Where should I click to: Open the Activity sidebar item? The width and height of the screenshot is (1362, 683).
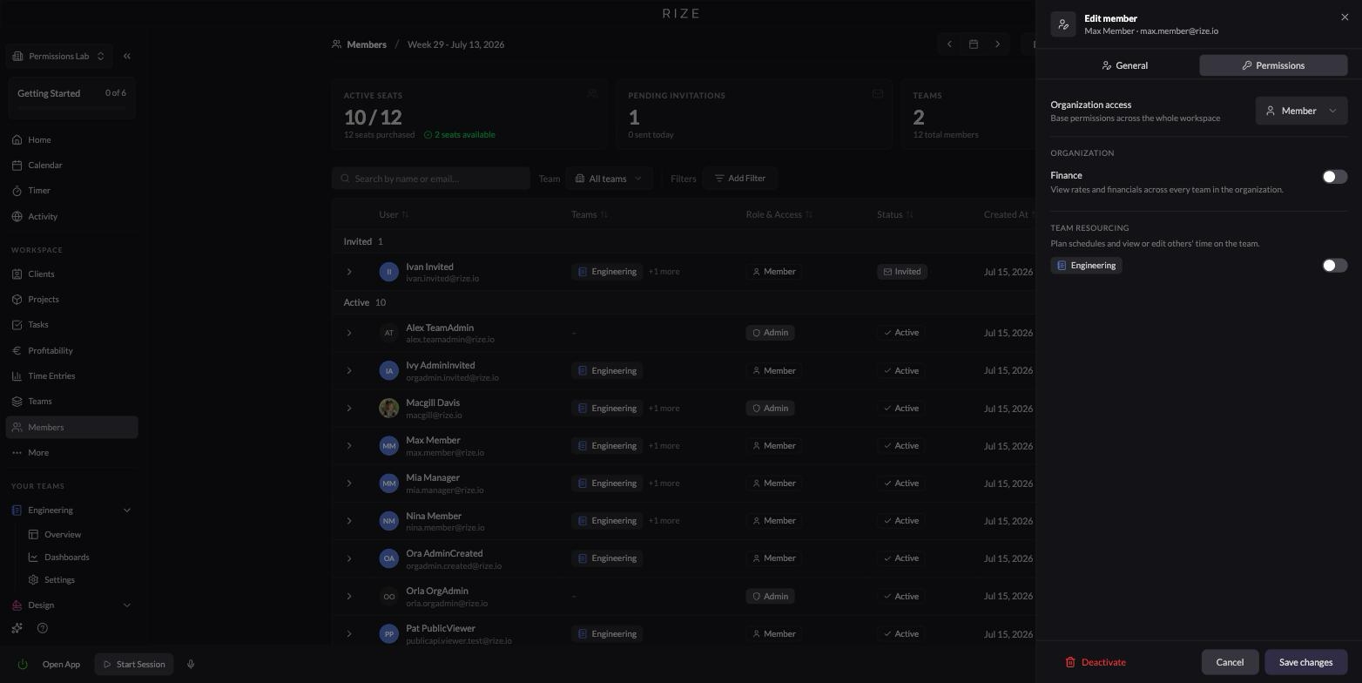[x=71, y=216]
